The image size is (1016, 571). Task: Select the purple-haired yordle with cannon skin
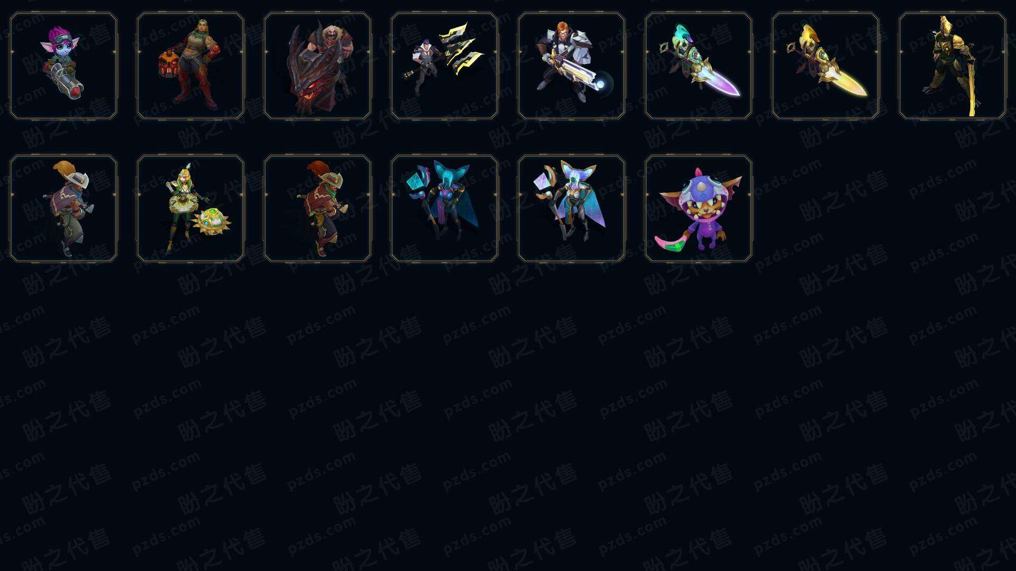pyautogui.click(x=63, y=66)
